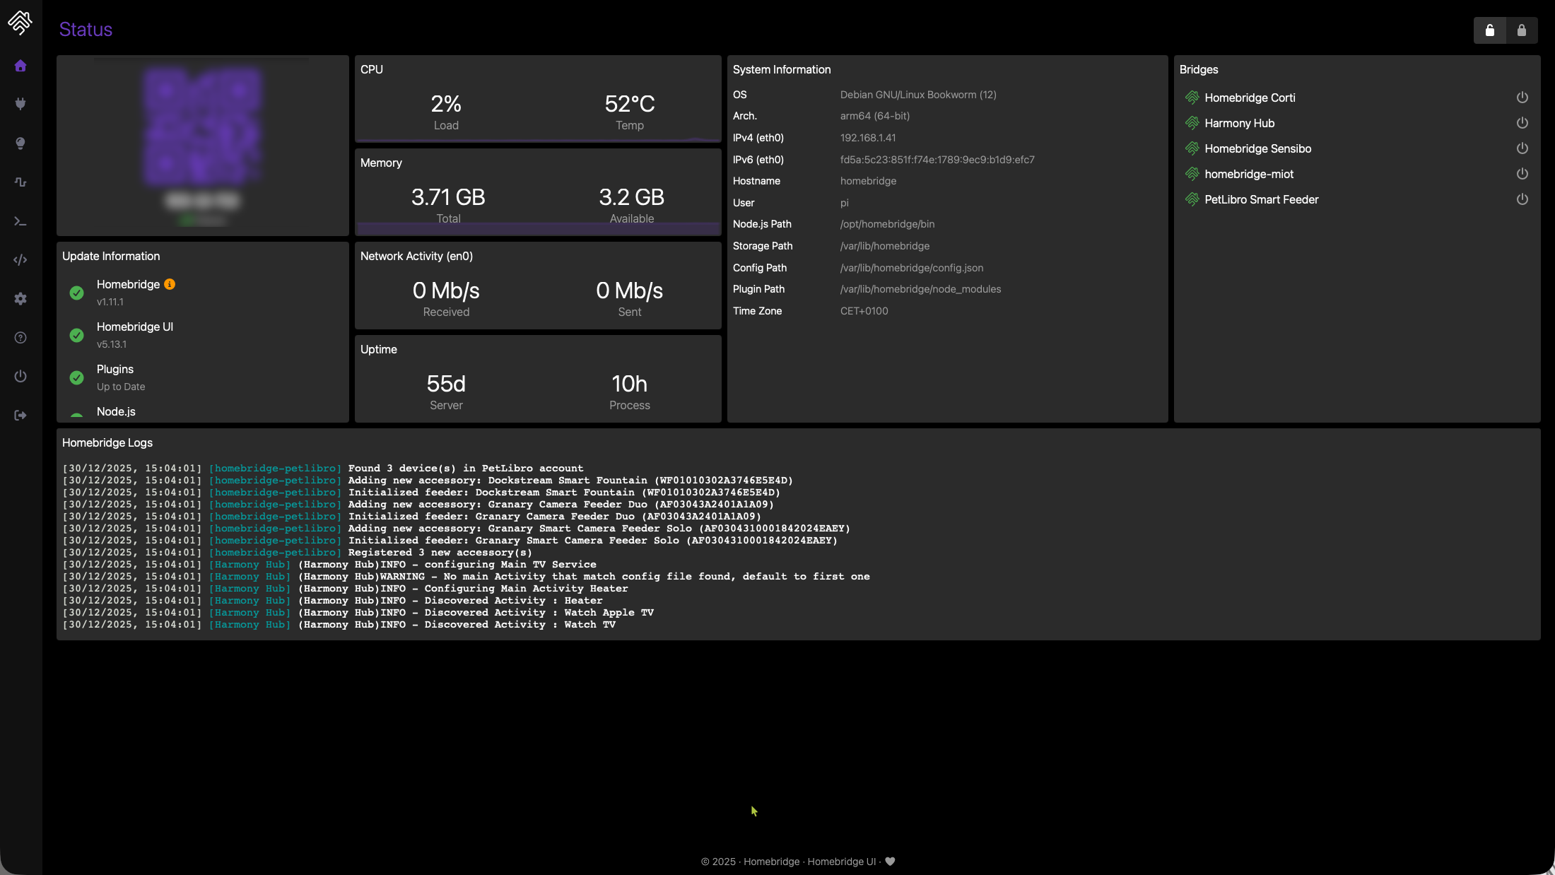Screen dimensions: 1555x875
Task: Open the Help question mark icon
Action: tap(20, 338)
